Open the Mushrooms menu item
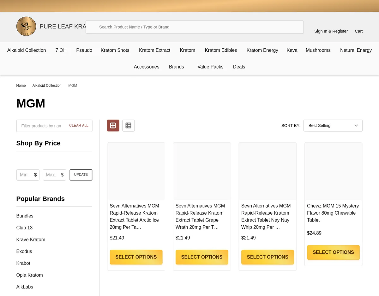Image resolution: width=379 pixels, height=296 pixels. click(318, 50)
